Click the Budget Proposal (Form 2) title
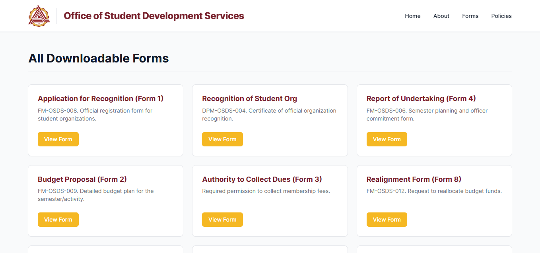 click(x=82, y=179)
